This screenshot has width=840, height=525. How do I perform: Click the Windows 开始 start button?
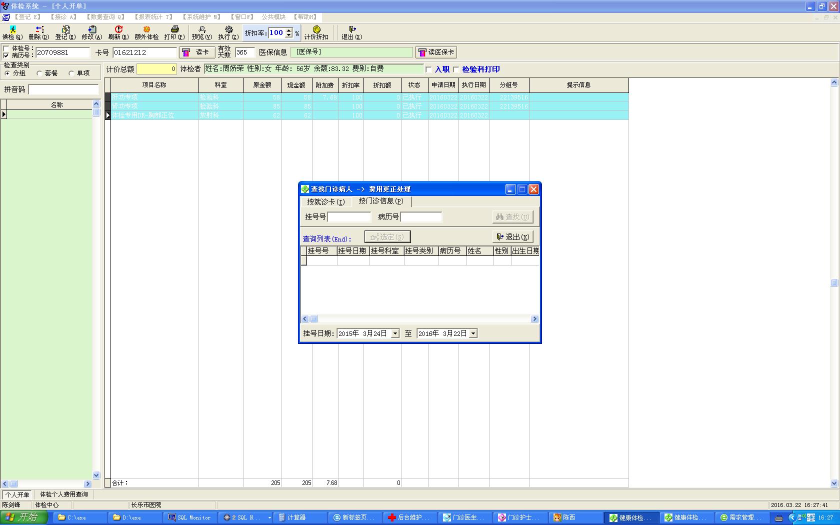tap(24, 517)
